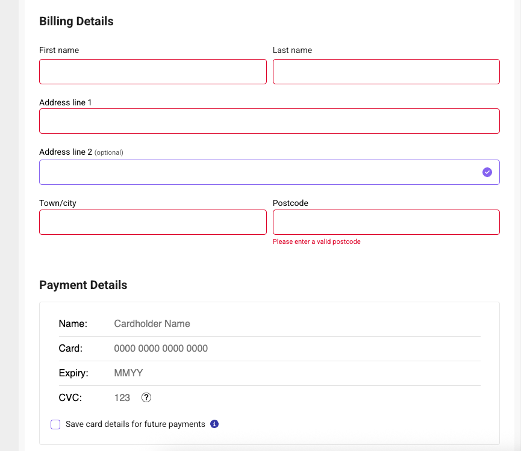The height and width of the screenshot is (451, 521).
Task: Click the info icon beside Save card details
Action: 214,424
